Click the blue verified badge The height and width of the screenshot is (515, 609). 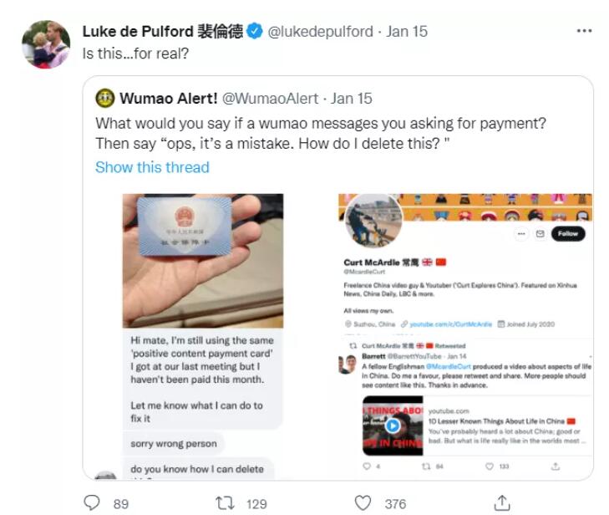click(255, 32)
